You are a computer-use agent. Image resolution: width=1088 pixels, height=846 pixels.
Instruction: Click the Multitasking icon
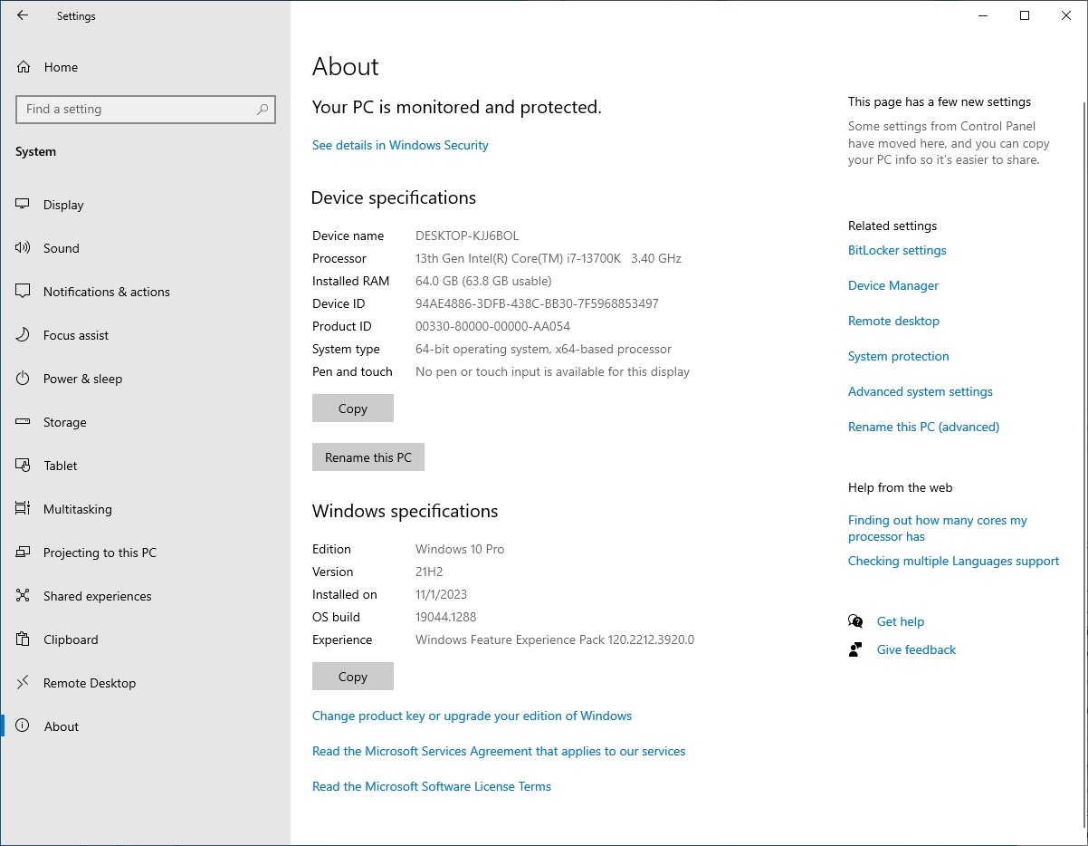pos(24,509)
